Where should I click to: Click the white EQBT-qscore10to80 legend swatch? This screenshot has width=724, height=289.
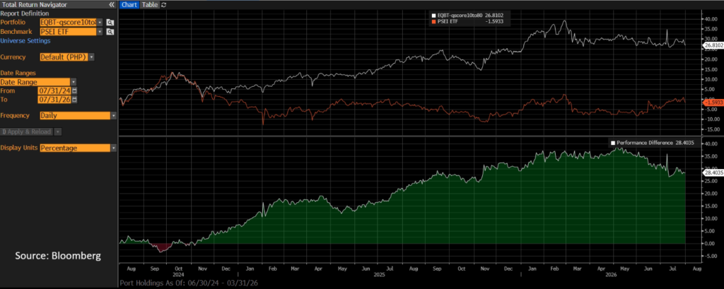433,16
